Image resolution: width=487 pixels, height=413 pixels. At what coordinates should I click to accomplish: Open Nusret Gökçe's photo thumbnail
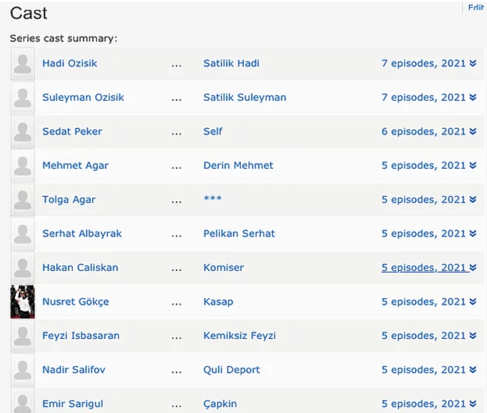22,302
